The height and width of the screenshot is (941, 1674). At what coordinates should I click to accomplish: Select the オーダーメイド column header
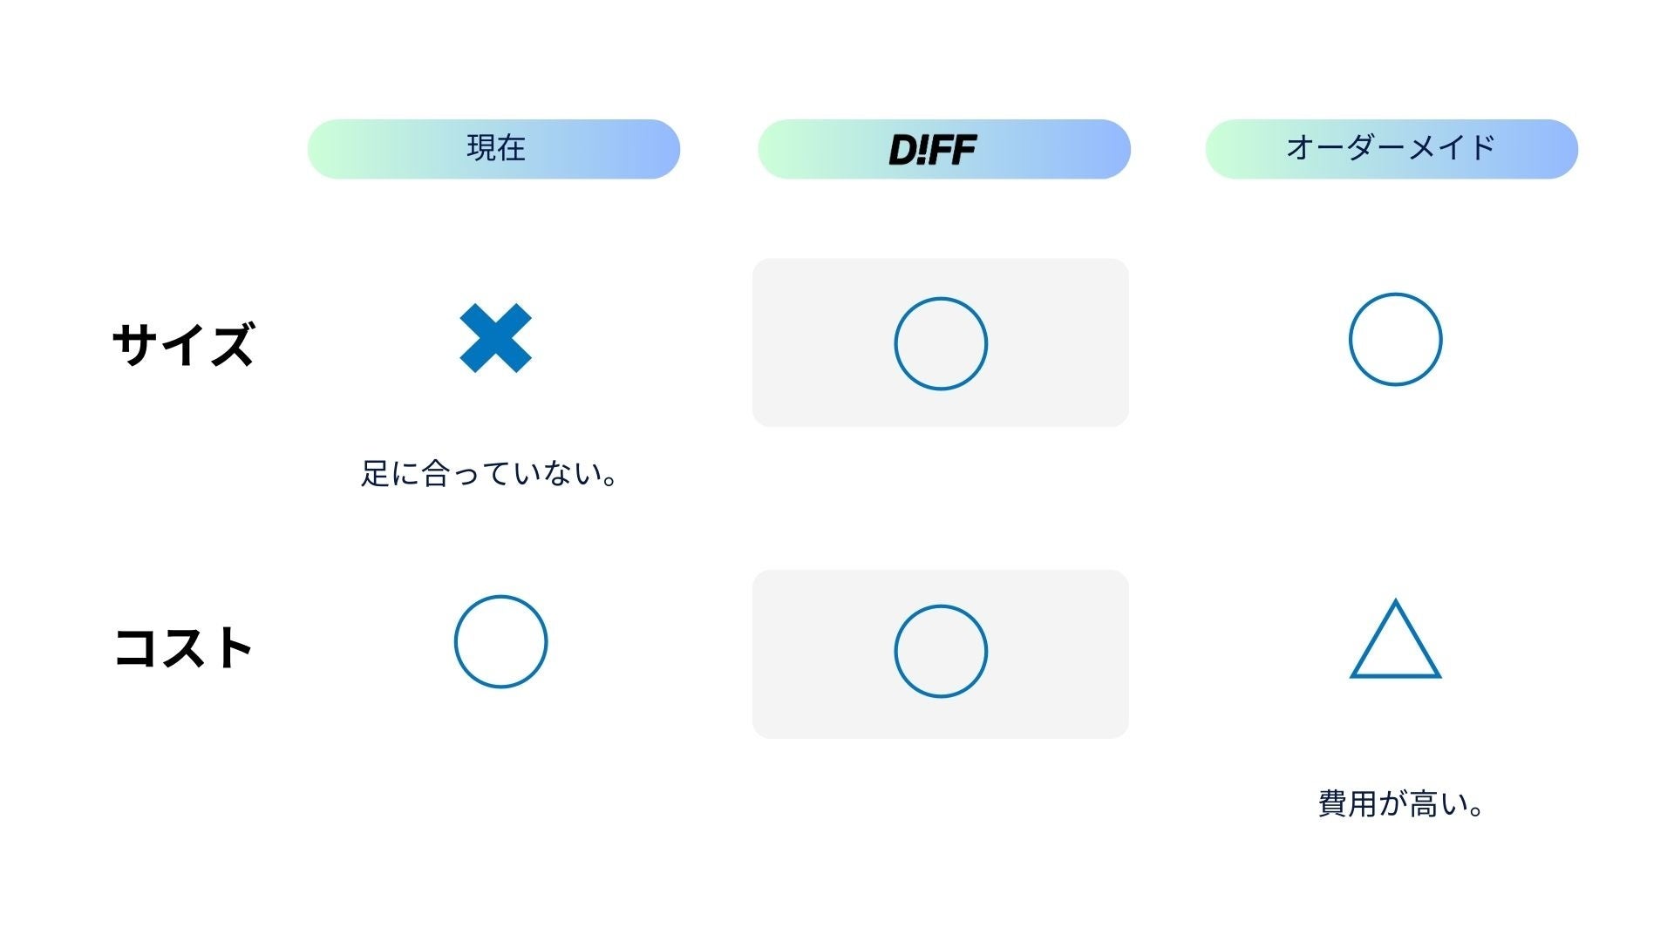[x=1391, y=148]
